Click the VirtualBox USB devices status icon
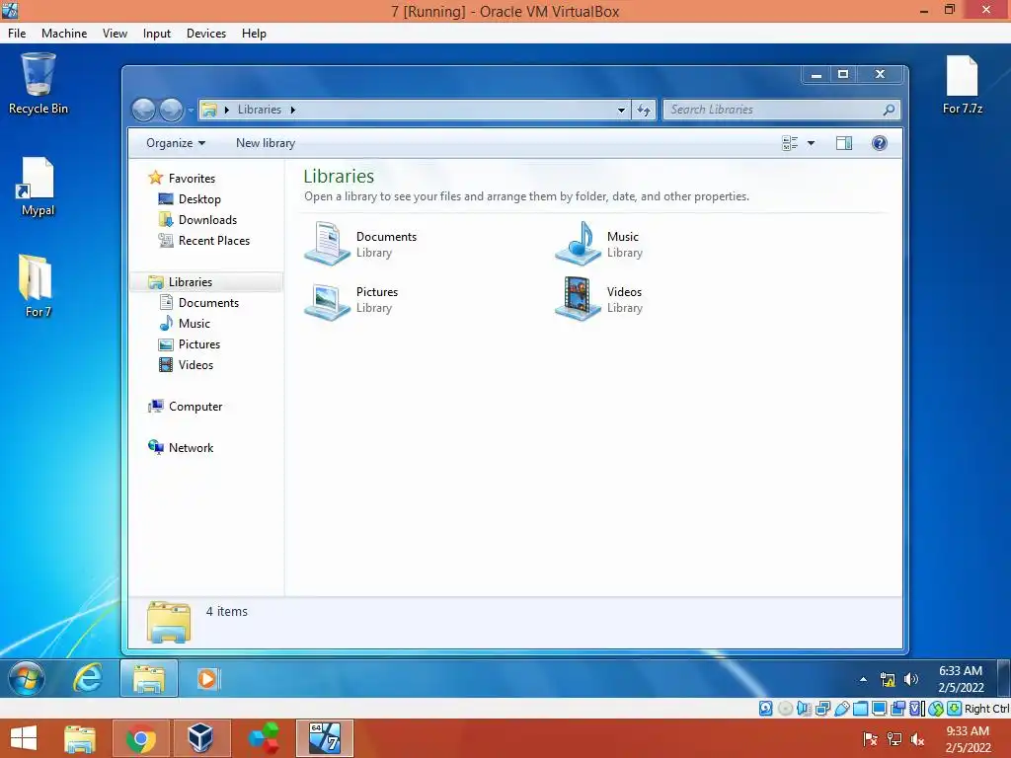1011x758 pixels. (841, 709)
